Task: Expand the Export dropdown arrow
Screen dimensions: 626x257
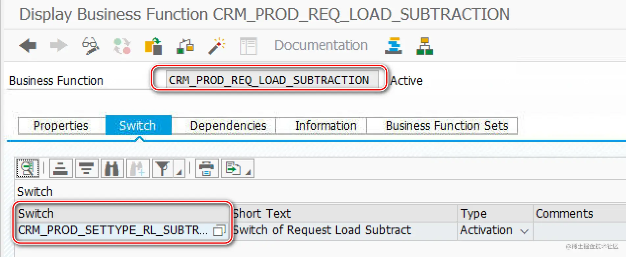Action: pos(248,172)
